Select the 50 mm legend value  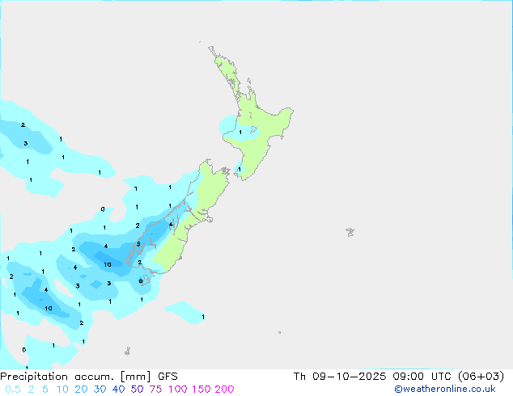tap(137, 390)
